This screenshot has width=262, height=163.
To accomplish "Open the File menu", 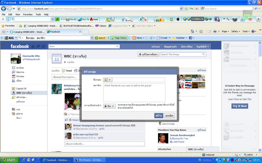I will (x=4, y=14).
